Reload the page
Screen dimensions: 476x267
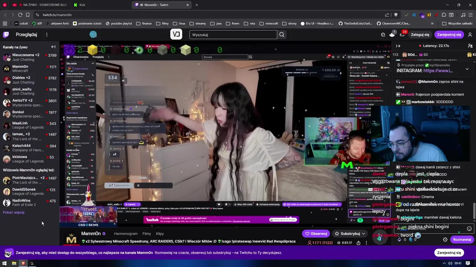click(20, 15)
